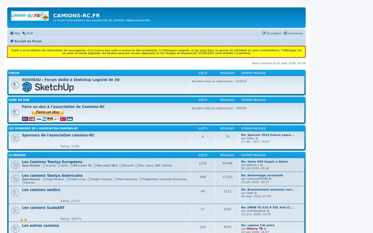
Task: Go to Accueil du forum breadcrumb
Action: (x=26, y=41)
